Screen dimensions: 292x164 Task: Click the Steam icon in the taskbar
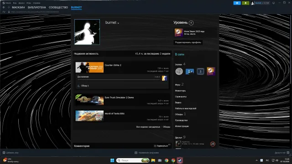click(x=180, y=160)
